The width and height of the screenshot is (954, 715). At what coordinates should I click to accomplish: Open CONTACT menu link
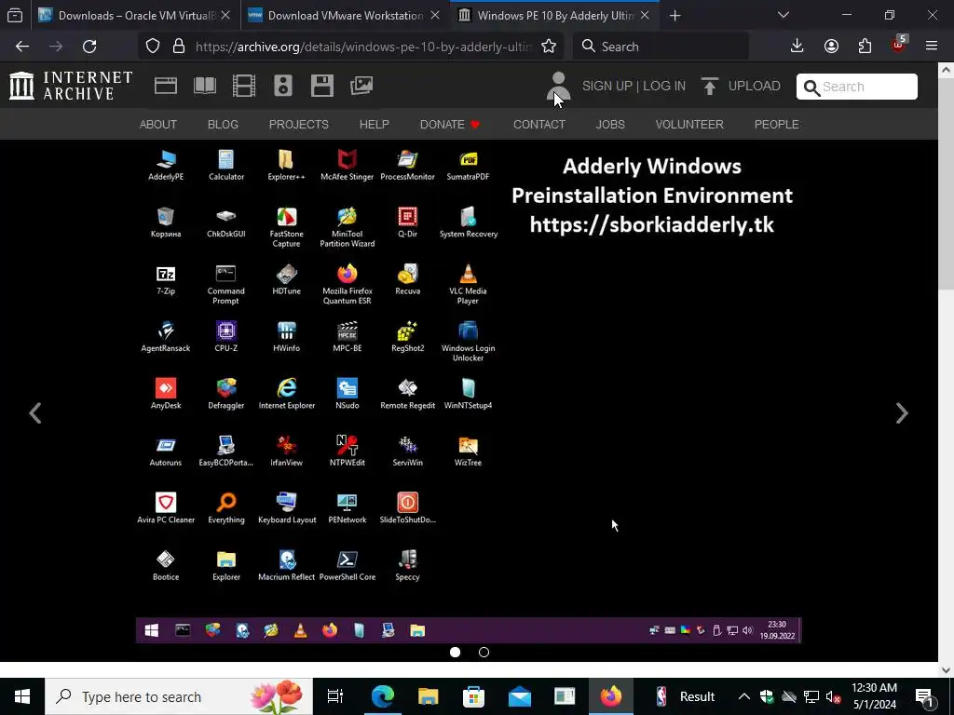(x=539, y=125)
